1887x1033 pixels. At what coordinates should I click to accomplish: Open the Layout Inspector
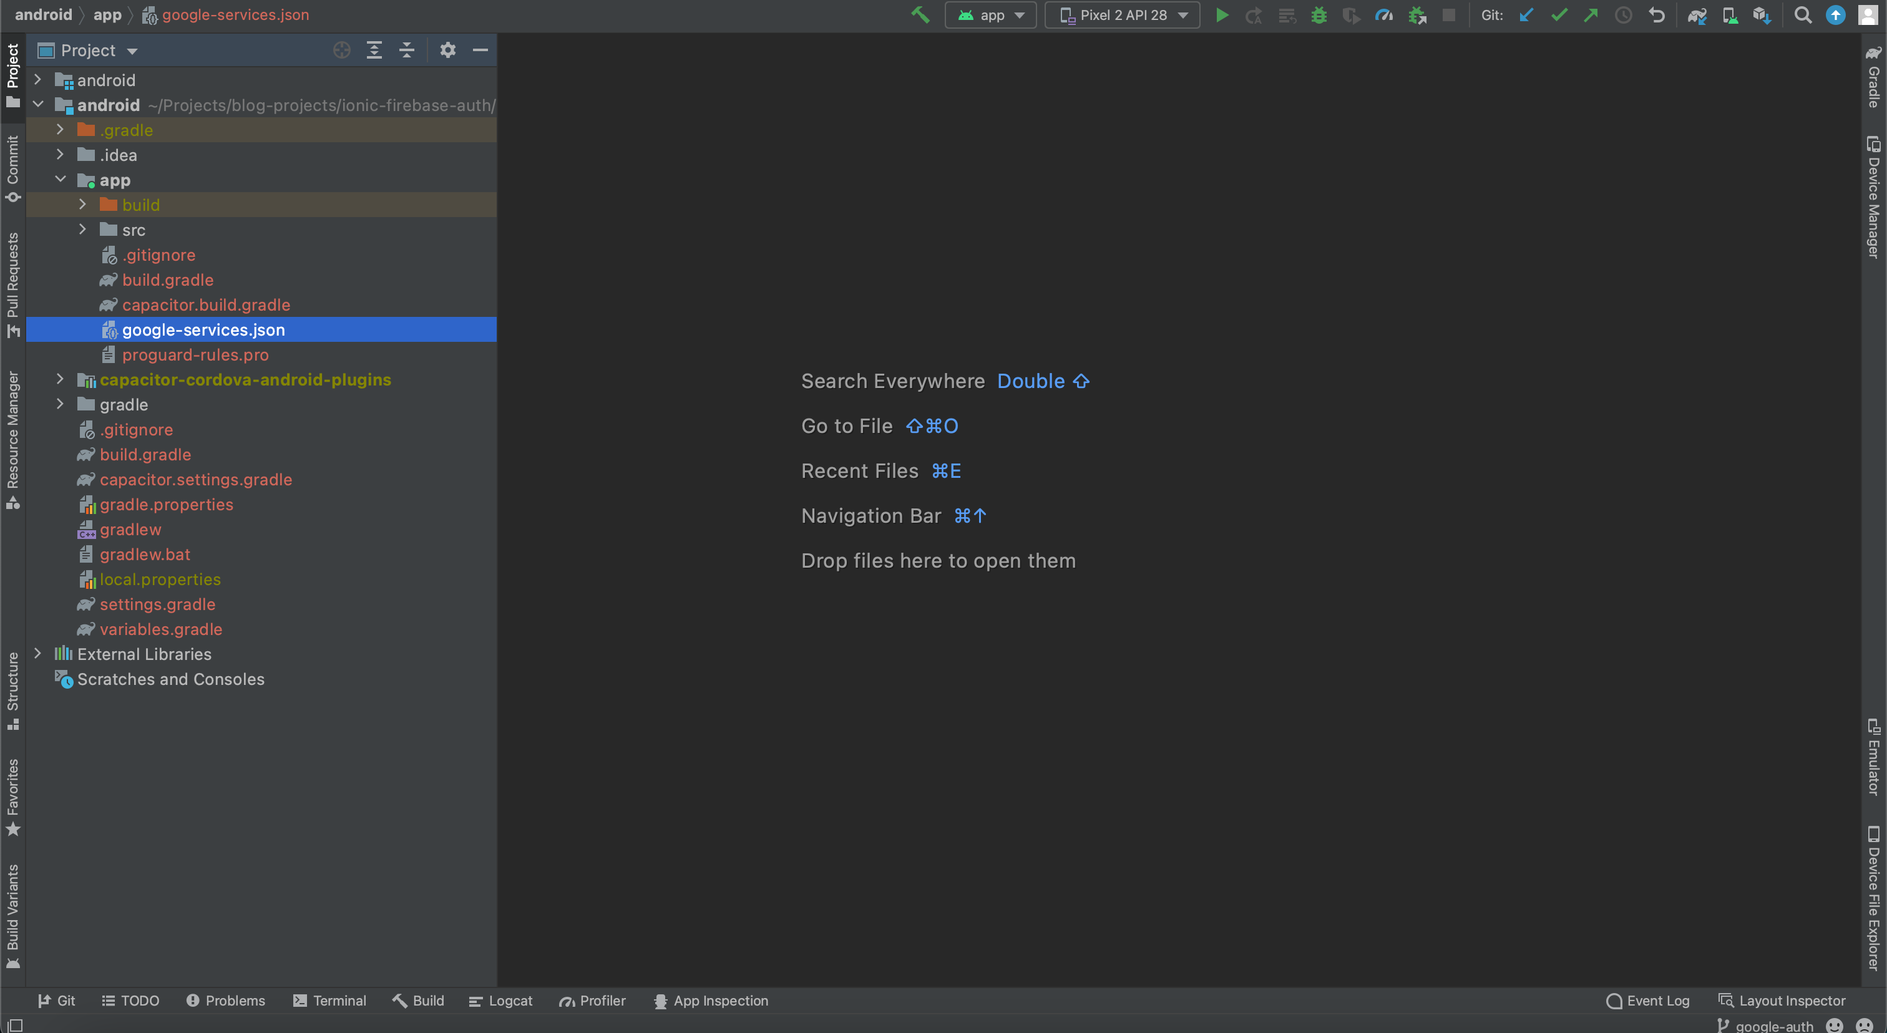pyautogui.click(x=1782, y=1000)
